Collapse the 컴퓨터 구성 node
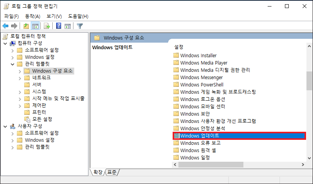Screen dimensions: 313x184 [x=5, y=43]
